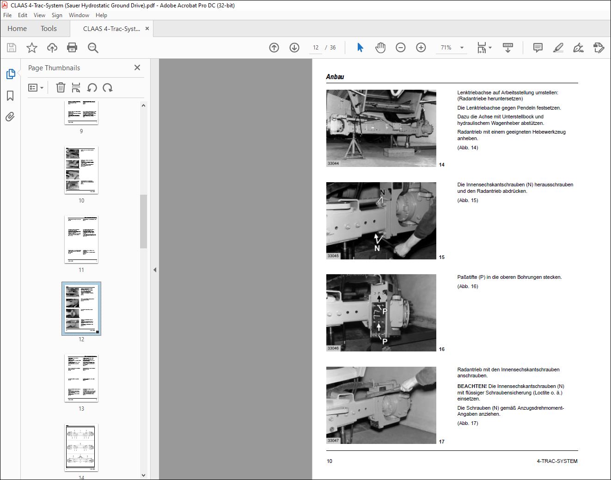Expand fit page options arrow
Image resolution: width=611 pixels, height=480 pixels.
490,48
